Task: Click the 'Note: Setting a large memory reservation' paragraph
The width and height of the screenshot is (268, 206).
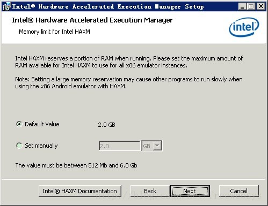Action: [129, 82]
